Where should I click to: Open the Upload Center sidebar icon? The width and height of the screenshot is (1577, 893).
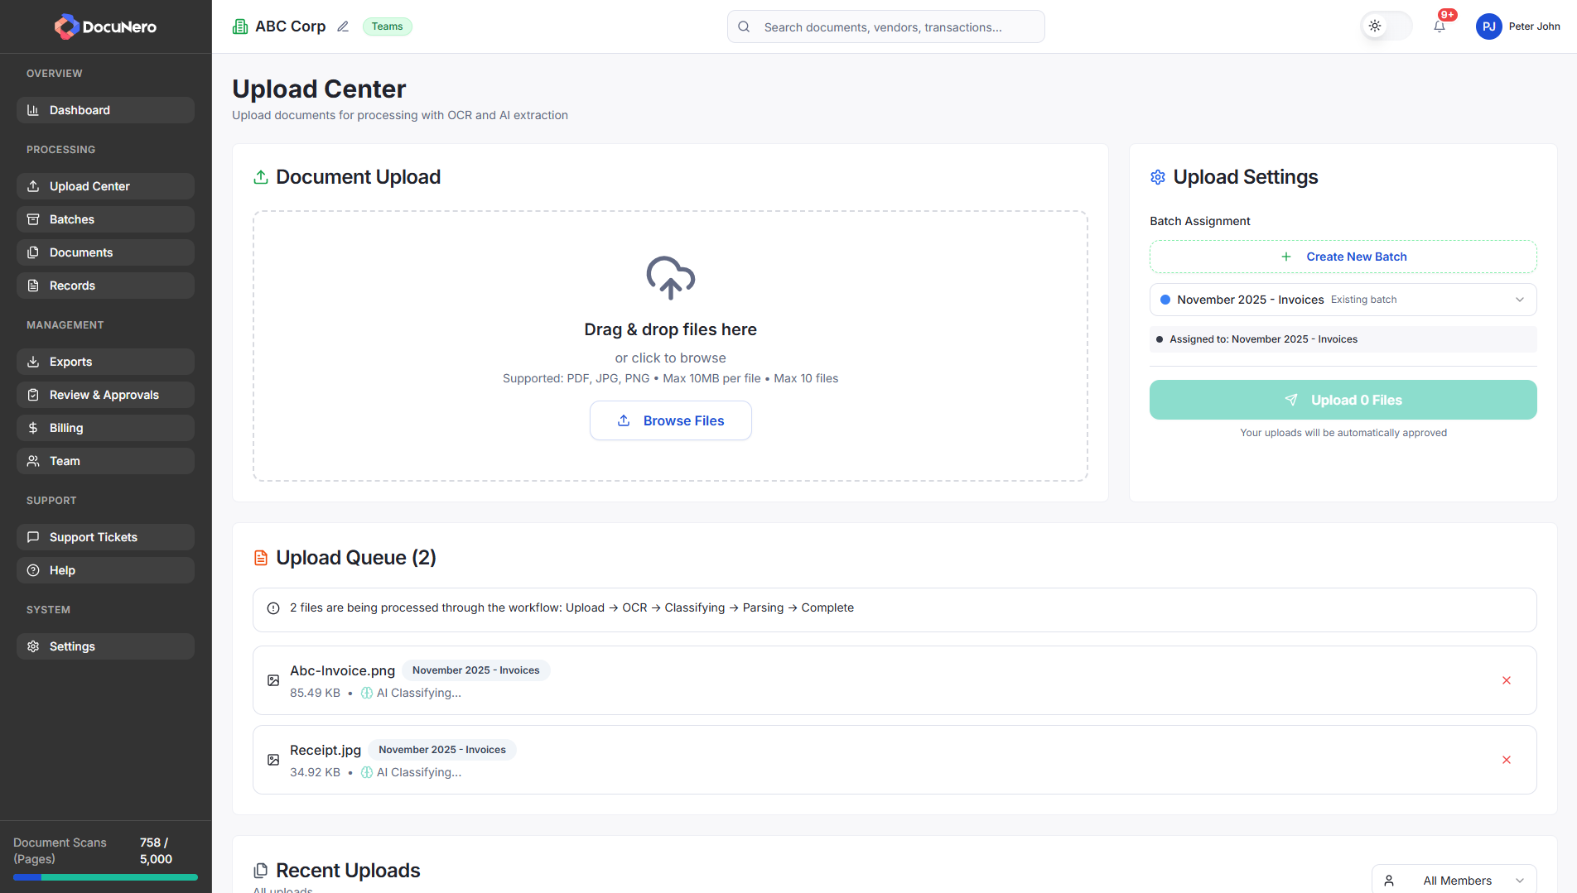point(33,186)
